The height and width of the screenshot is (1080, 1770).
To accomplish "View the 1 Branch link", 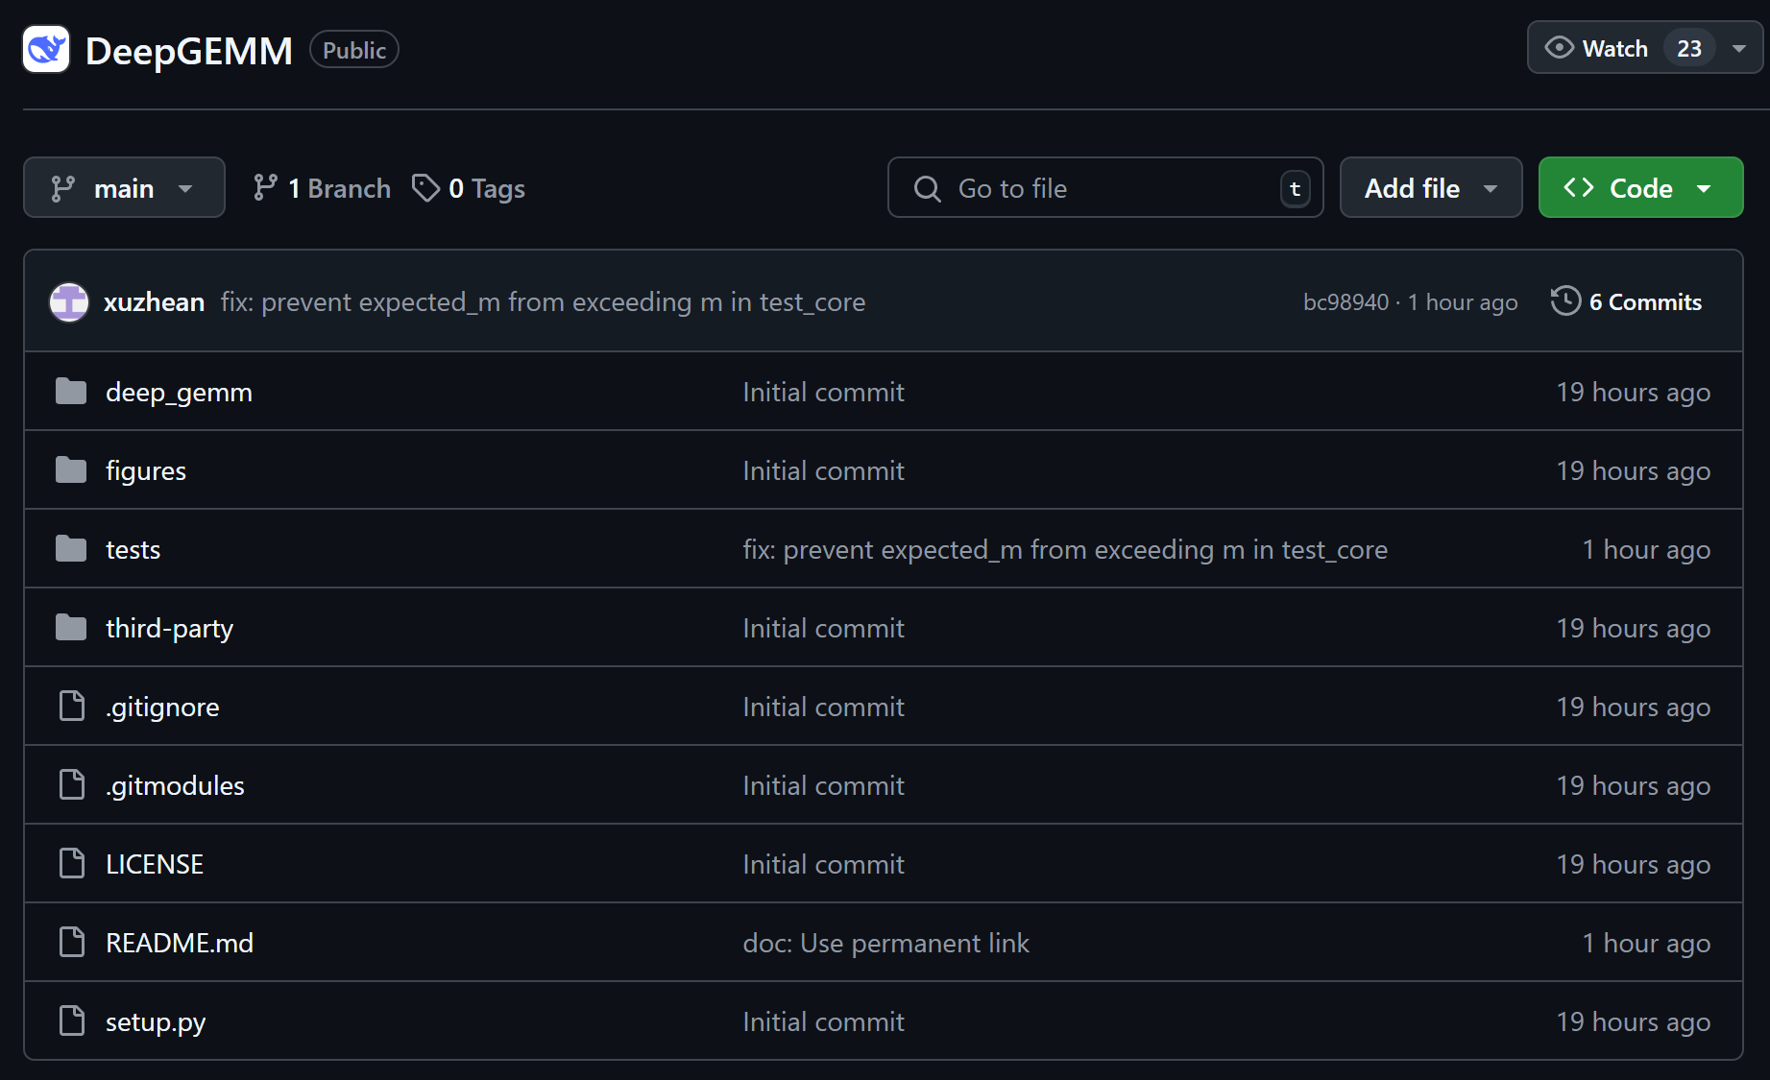I will (x=322, y=188).
